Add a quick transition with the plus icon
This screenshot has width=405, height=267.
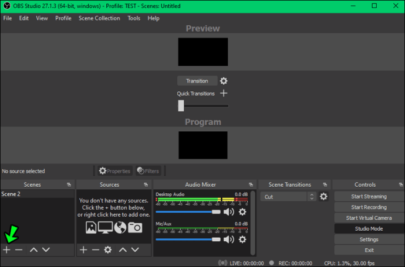coord(224,93)
